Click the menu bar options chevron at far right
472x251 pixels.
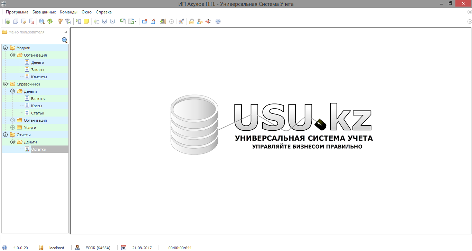click(469, 12)
